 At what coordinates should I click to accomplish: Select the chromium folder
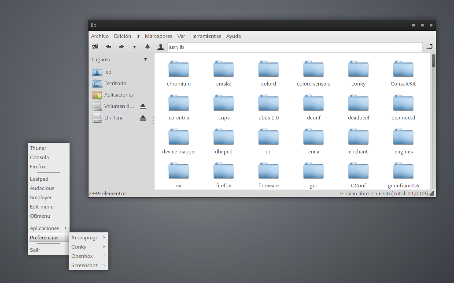[179, 74]
